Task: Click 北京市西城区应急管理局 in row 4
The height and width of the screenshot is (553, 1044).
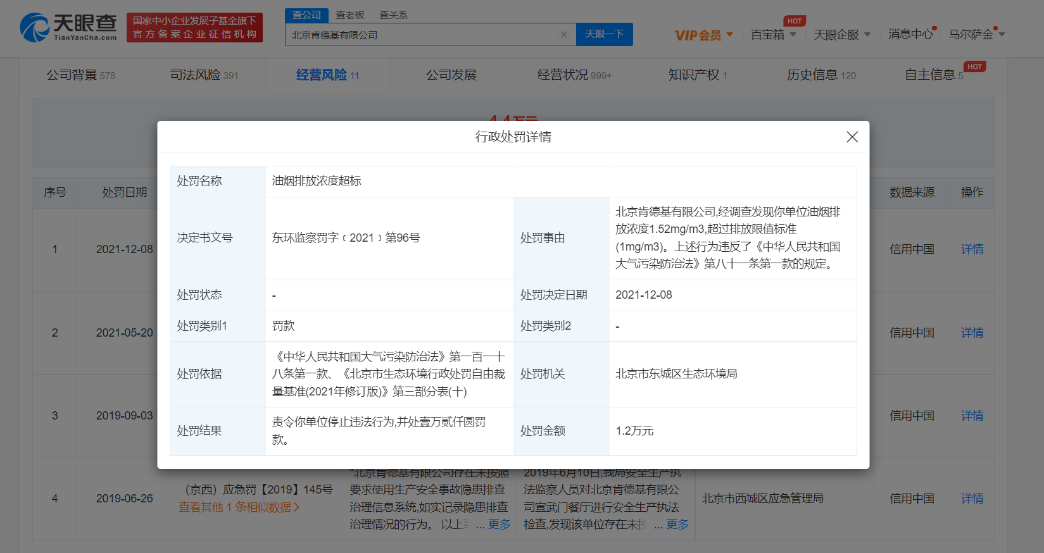Action: tap(762, 499)
